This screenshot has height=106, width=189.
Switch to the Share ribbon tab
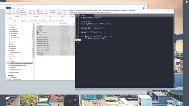point(18,8)
